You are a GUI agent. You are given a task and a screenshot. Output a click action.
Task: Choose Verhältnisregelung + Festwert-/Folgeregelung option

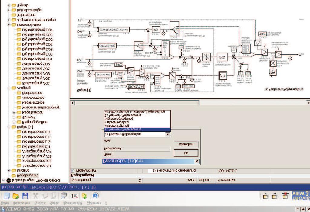pyautogui.click(x=137, y=112)
